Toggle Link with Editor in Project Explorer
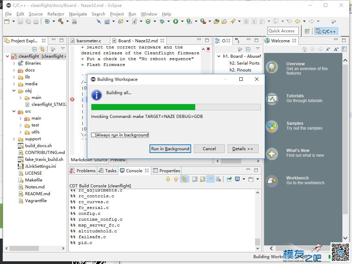Viewport: 352px width, 264px height. (42, 49)
